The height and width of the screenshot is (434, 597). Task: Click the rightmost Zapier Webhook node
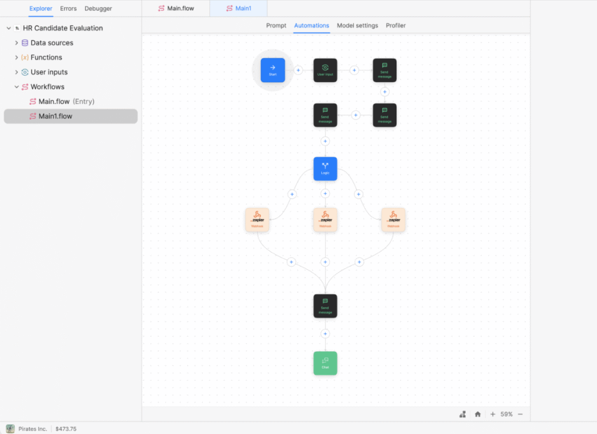click(394, 220)
